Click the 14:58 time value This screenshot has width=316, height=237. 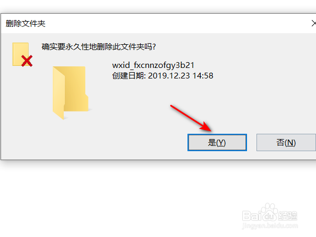(x=203, y=76)
